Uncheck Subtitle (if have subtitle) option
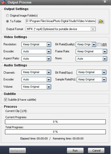Image resolution: width=111 pixels, height=154 pixels. (x=5, y=100)
